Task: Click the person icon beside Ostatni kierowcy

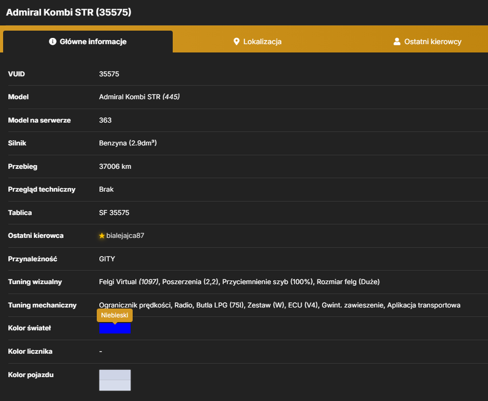Action: [x=397, y=41]
